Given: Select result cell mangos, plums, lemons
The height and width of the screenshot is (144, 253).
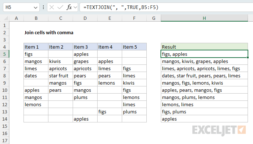Looking at the screenshot, I should point(204,97).
